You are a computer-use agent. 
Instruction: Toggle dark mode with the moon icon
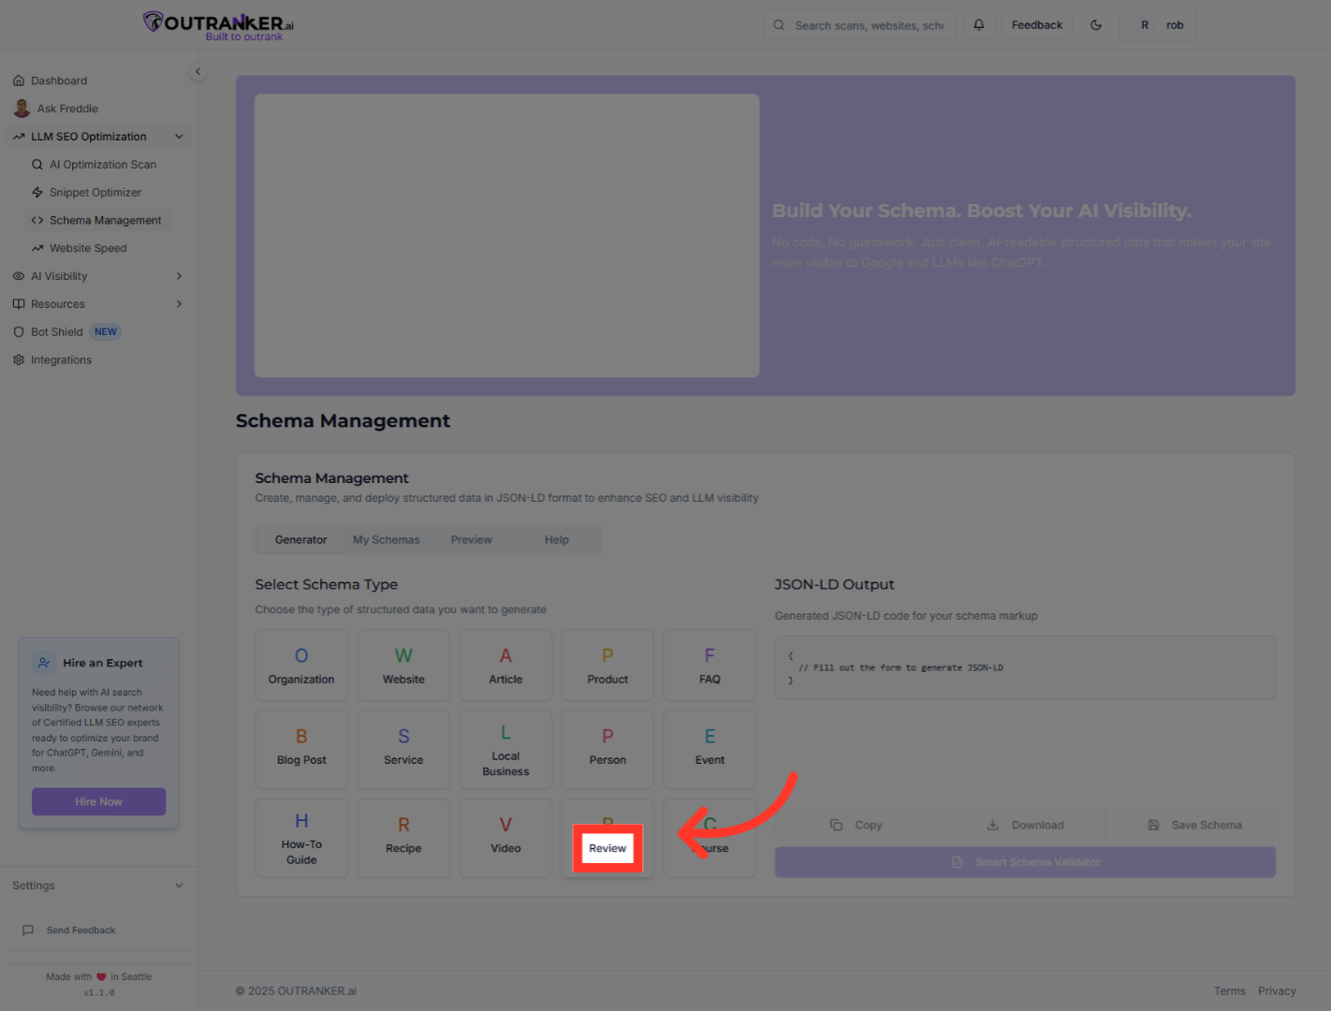point(1096,25)
